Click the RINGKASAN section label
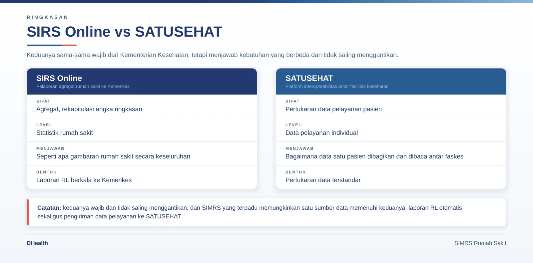The height and width of the screenshot is (263, 533). coord(47,17)
